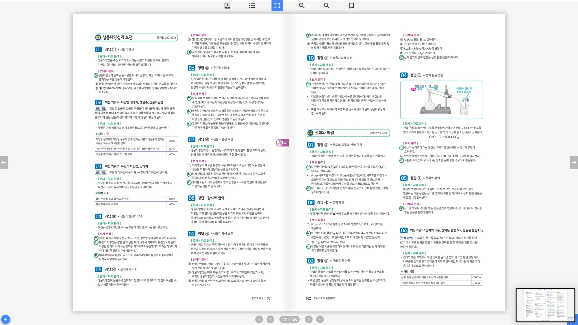Bookmark this page with the bookmark icon

coord(351,5)
